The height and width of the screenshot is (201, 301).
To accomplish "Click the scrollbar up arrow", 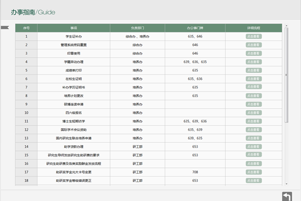I will [x=286, y=26].
